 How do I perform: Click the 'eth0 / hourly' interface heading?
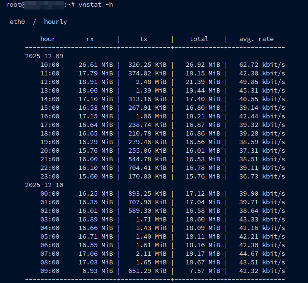[38, 22]
